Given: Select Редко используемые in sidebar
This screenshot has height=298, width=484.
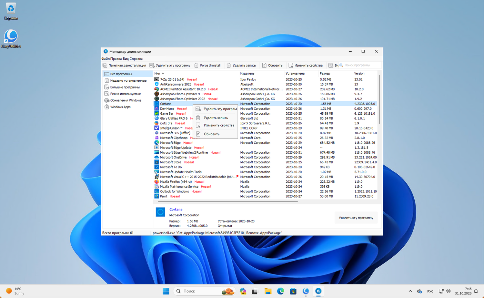Looking at the screenshot, I should pos(125,94).
